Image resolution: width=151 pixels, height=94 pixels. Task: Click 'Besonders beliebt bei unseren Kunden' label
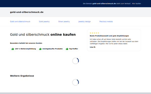[x=26, y=43]
